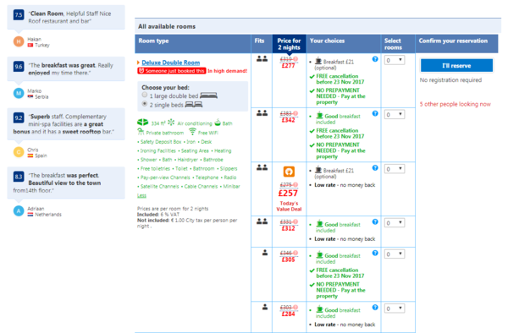This screenshot has height=333, width=508.
Task: Click the Chris reviewer avatar
Action: pos(19,152)
